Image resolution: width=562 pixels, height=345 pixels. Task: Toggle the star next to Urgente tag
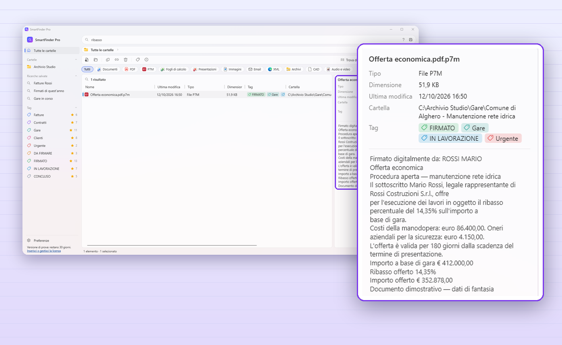pyautogui.click(x=72, y=145)
